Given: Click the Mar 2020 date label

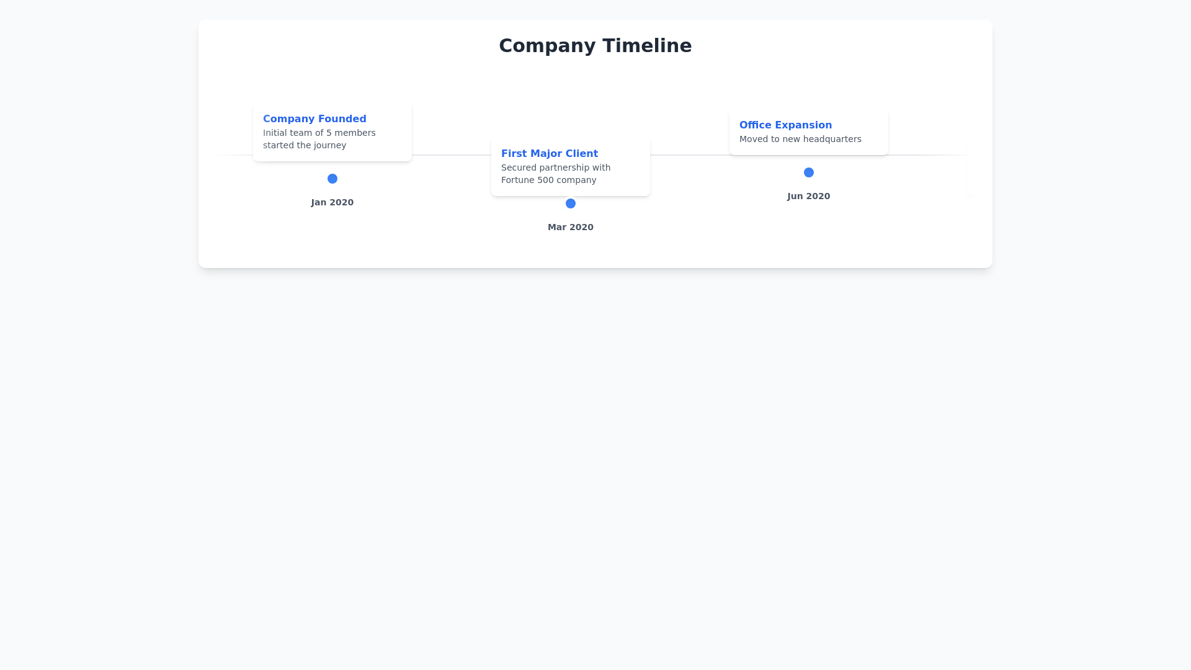Looking at the screenshot, I should (570, 227).
